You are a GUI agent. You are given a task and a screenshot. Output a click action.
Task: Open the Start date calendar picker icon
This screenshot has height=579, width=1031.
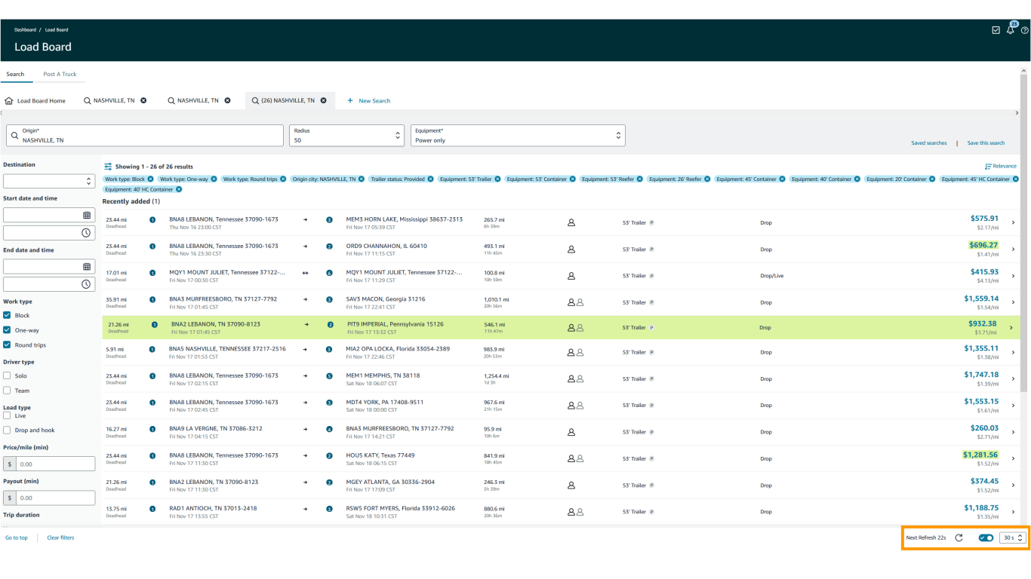point(86,215)
